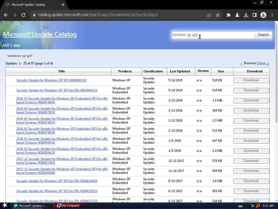
Task: Open the share page icon in address bar
Action: tap(209, 15)
